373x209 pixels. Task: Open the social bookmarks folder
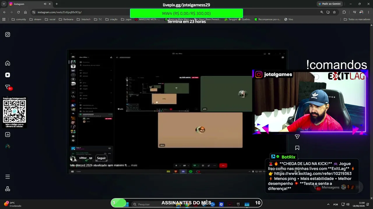pyautogui.click(x=50, y=19)
